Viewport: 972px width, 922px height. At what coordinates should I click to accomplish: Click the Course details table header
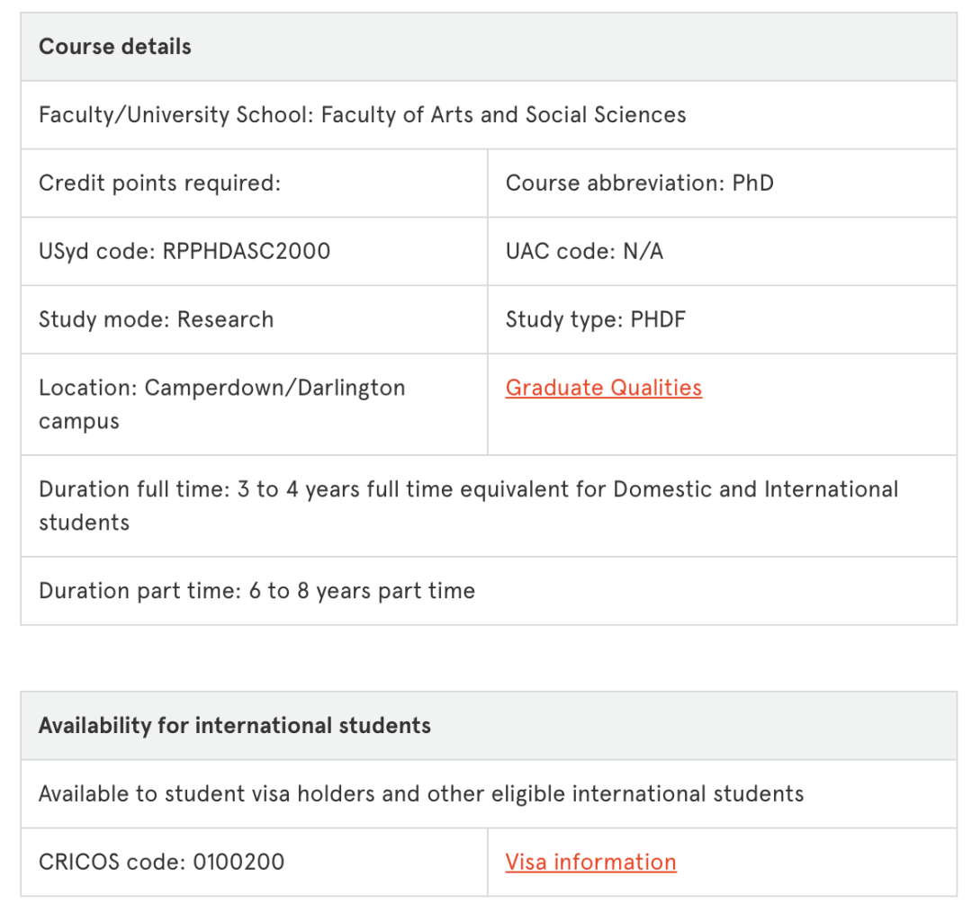point(115,47)
